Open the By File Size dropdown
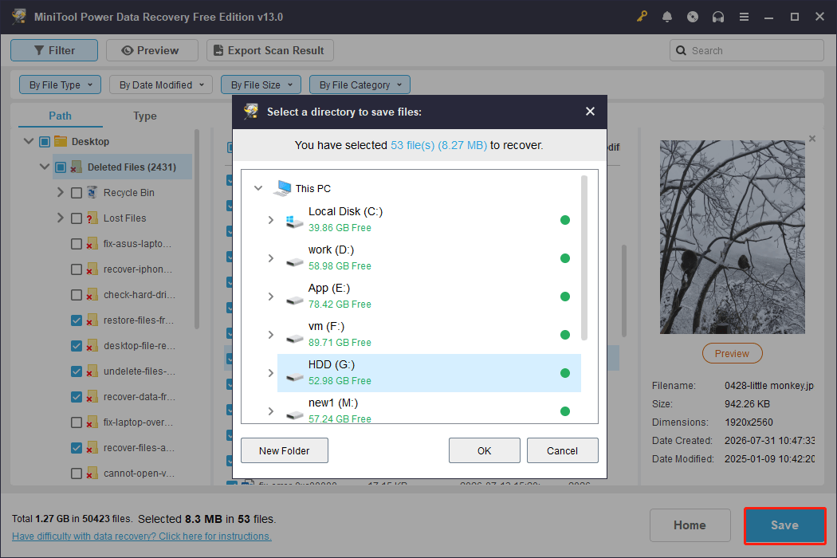The image size is (837, 558). click(x=261, y=85)
